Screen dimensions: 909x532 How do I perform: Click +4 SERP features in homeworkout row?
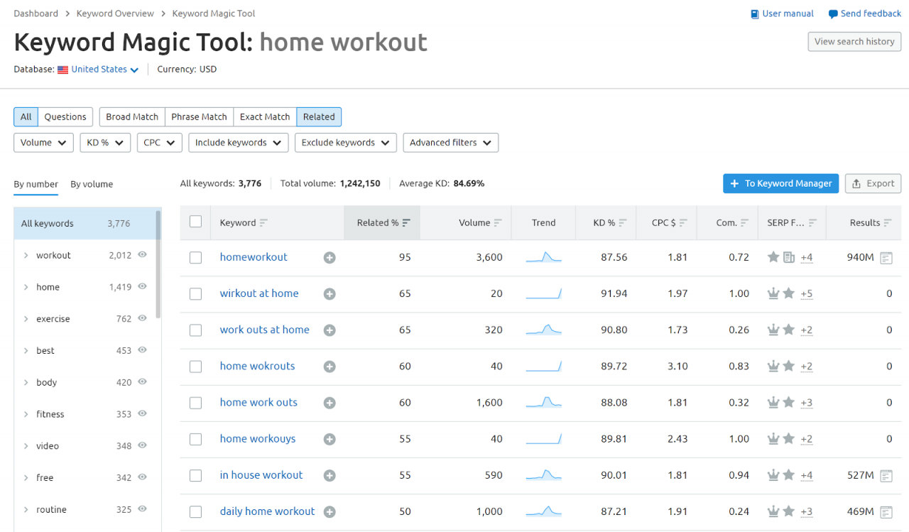(807, 258)
